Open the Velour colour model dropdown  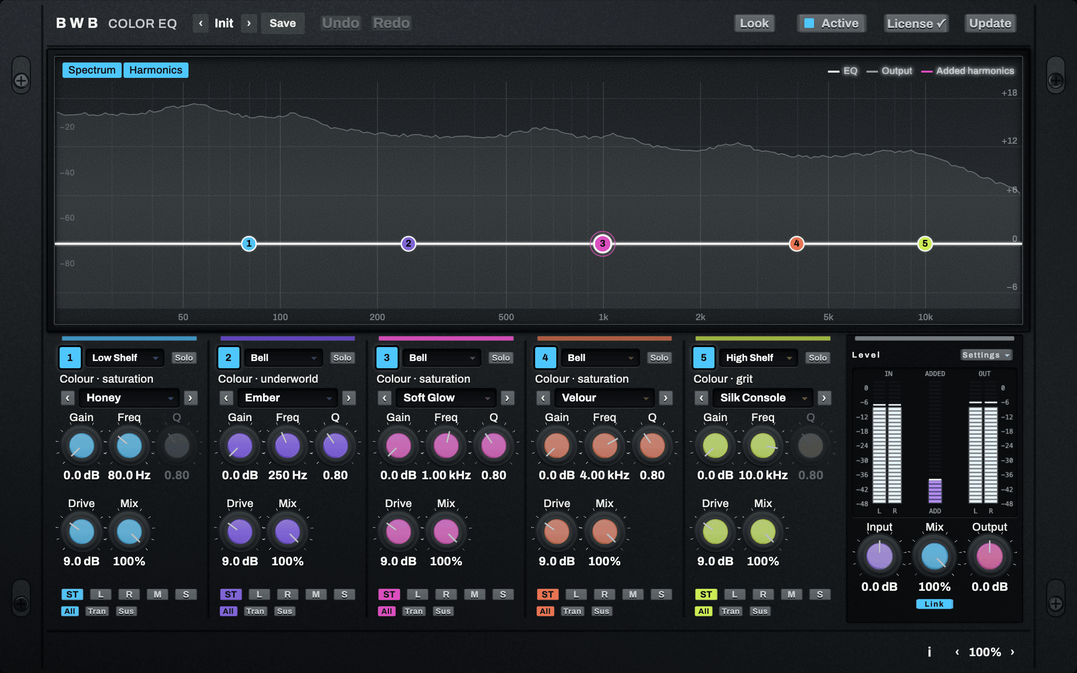point(604,398)
